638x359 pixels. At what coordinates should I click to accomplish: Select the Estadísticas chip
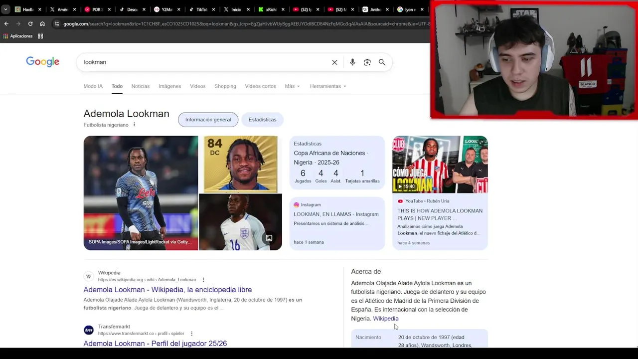262,120
